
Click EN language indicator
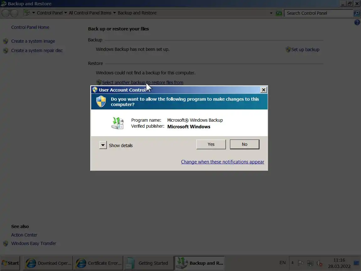(282, 263)
